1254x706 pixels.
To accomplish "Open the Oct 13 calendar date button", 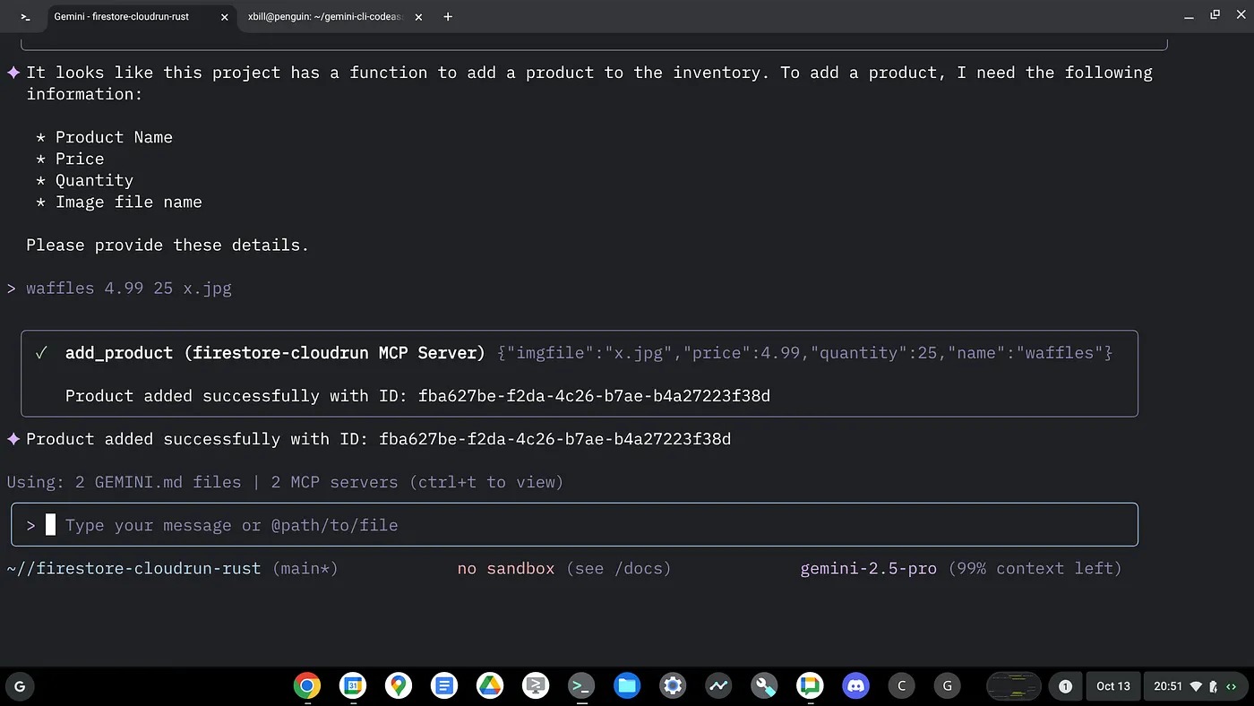I will [x=1113, y=686].
